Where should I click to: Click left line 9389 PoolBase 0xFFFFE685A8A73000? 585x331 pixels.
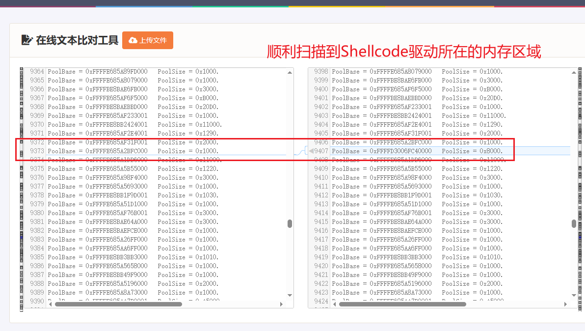[x=98, y=293]
